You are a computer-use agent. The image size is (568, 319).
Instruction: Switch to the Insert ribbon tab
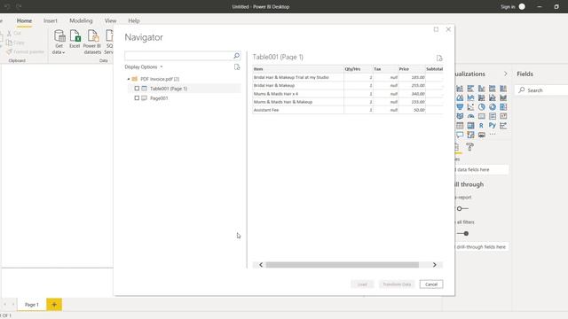pyautogui.click(x=51, y=20)
